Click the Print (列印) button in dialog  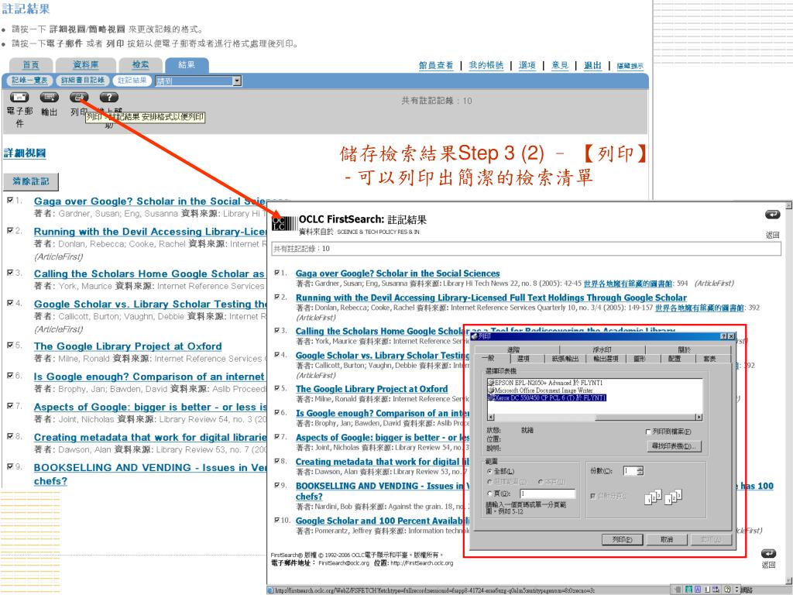click(622, 540)
